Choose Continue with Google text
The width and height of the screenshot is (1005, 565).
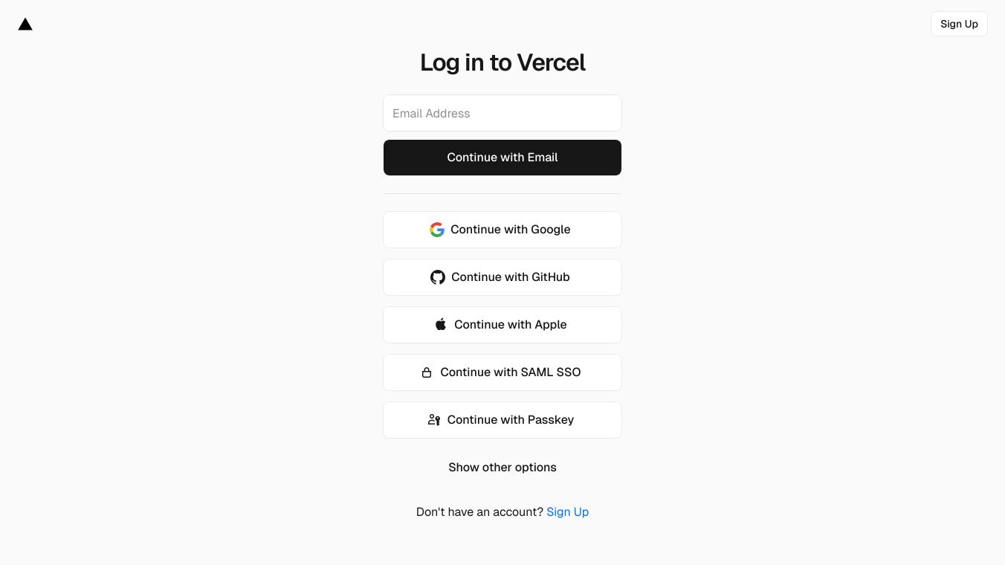511,230
